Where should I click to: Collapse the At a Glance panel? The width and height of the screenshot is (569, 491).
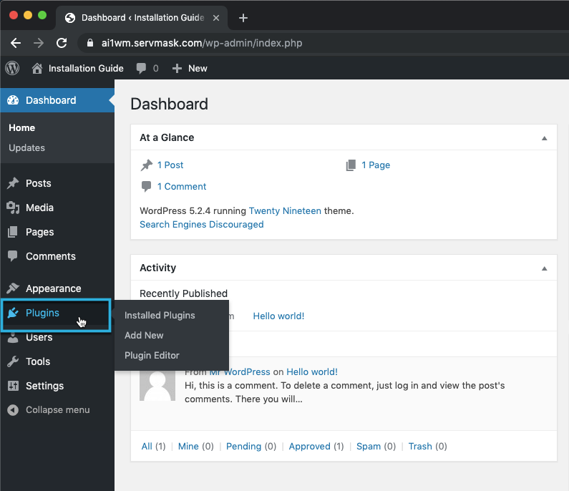click(544, 138)
